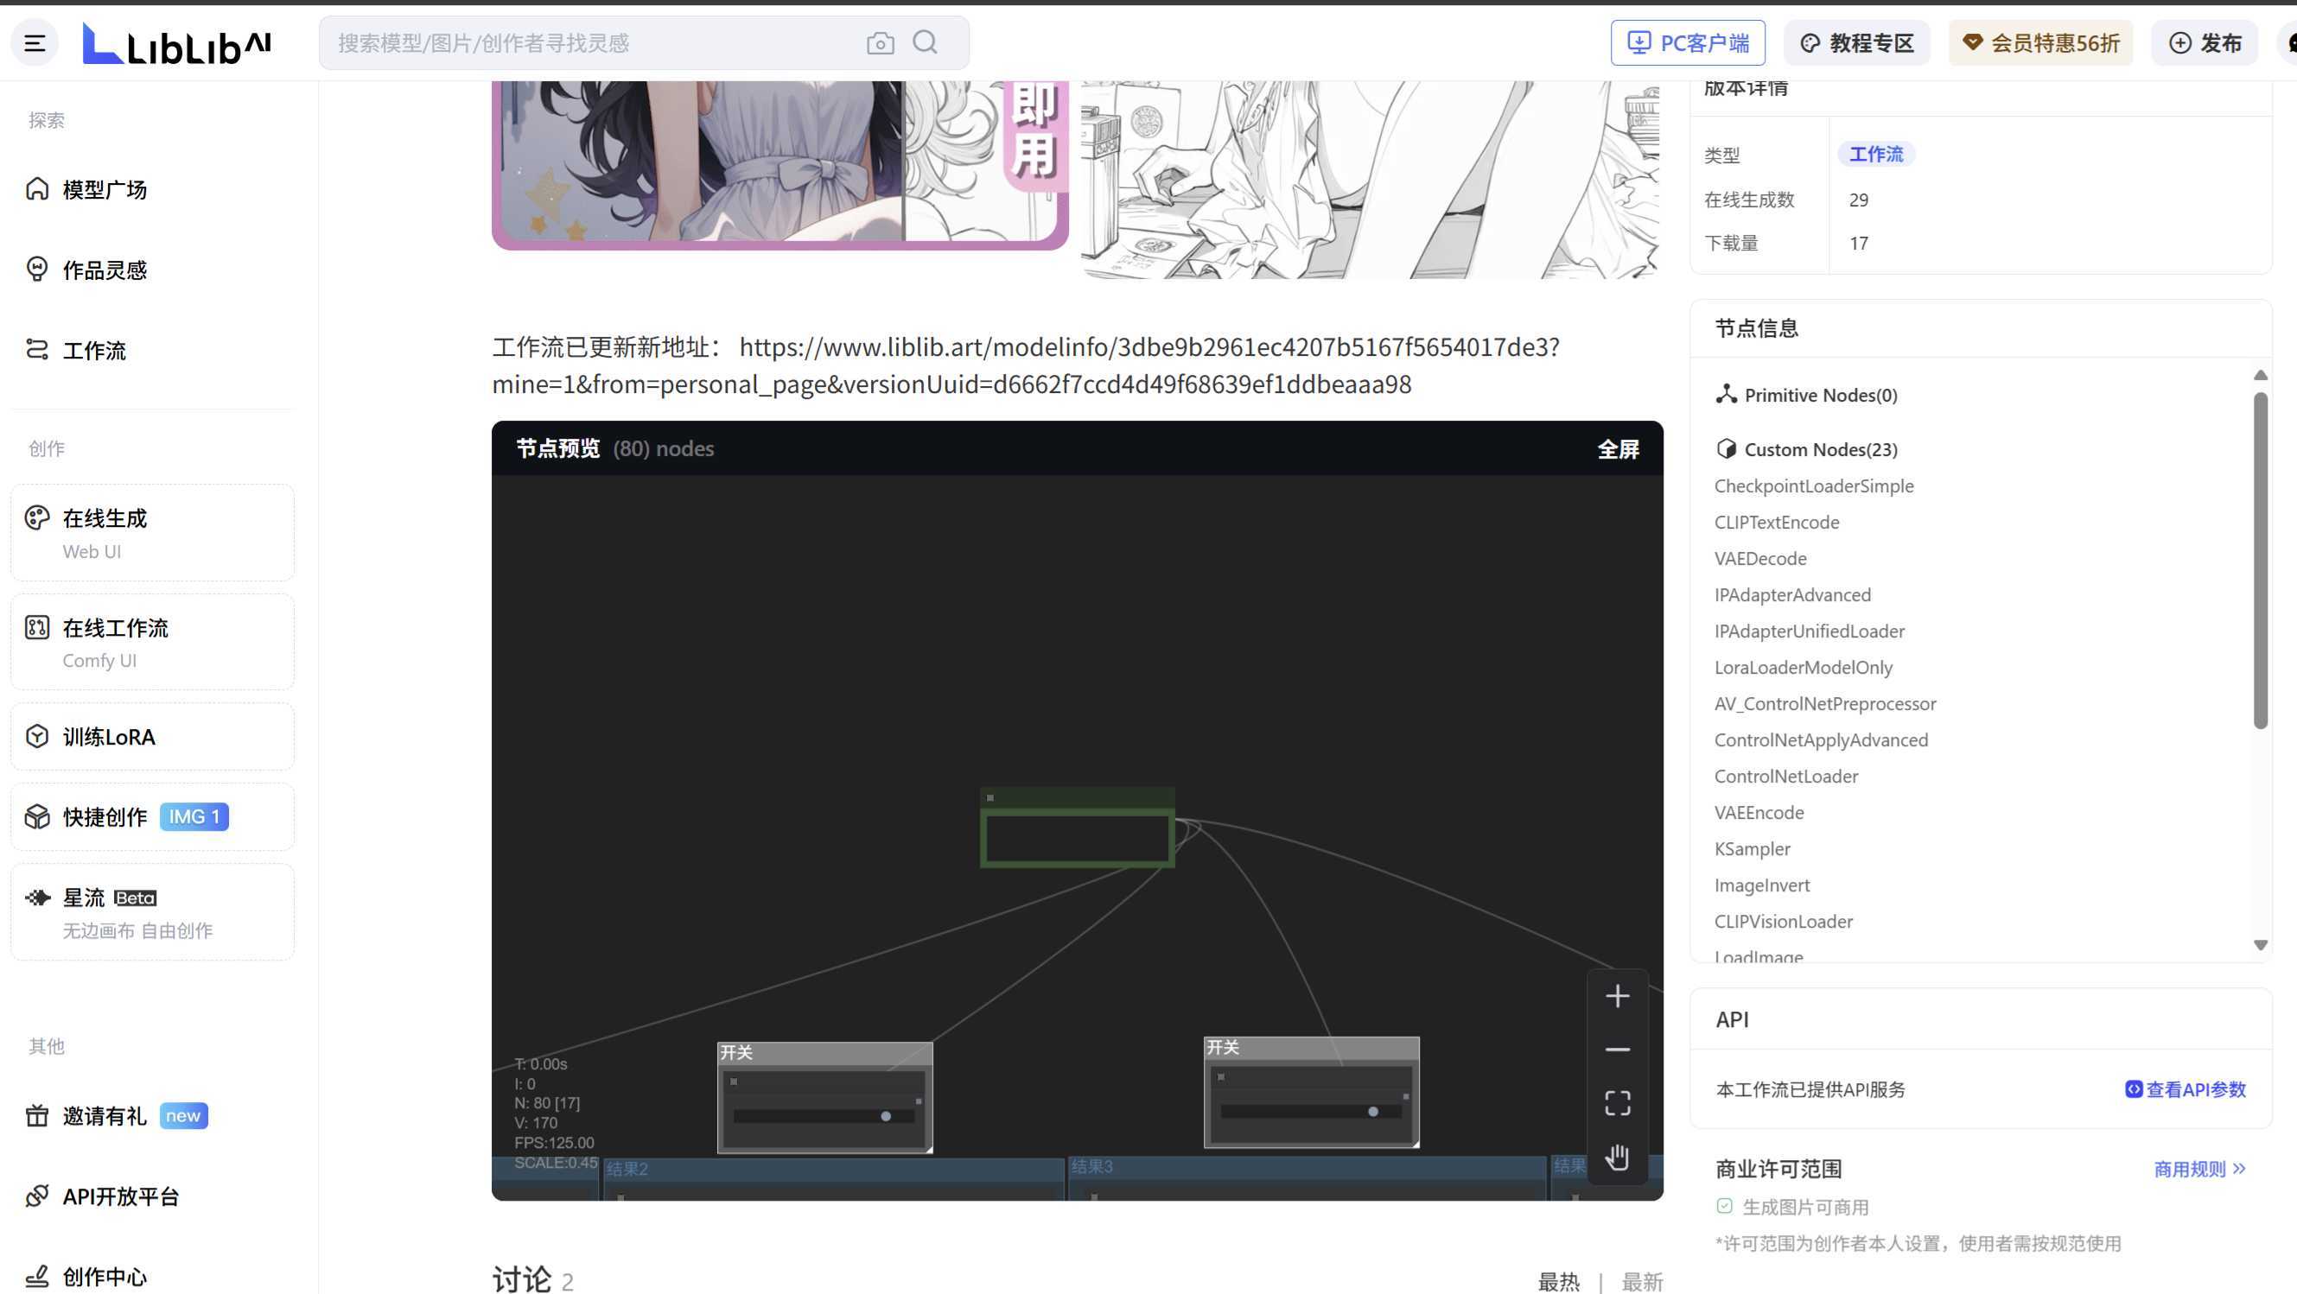Click the 工作流 type tag
2297x1294 pixels.
1876,154
